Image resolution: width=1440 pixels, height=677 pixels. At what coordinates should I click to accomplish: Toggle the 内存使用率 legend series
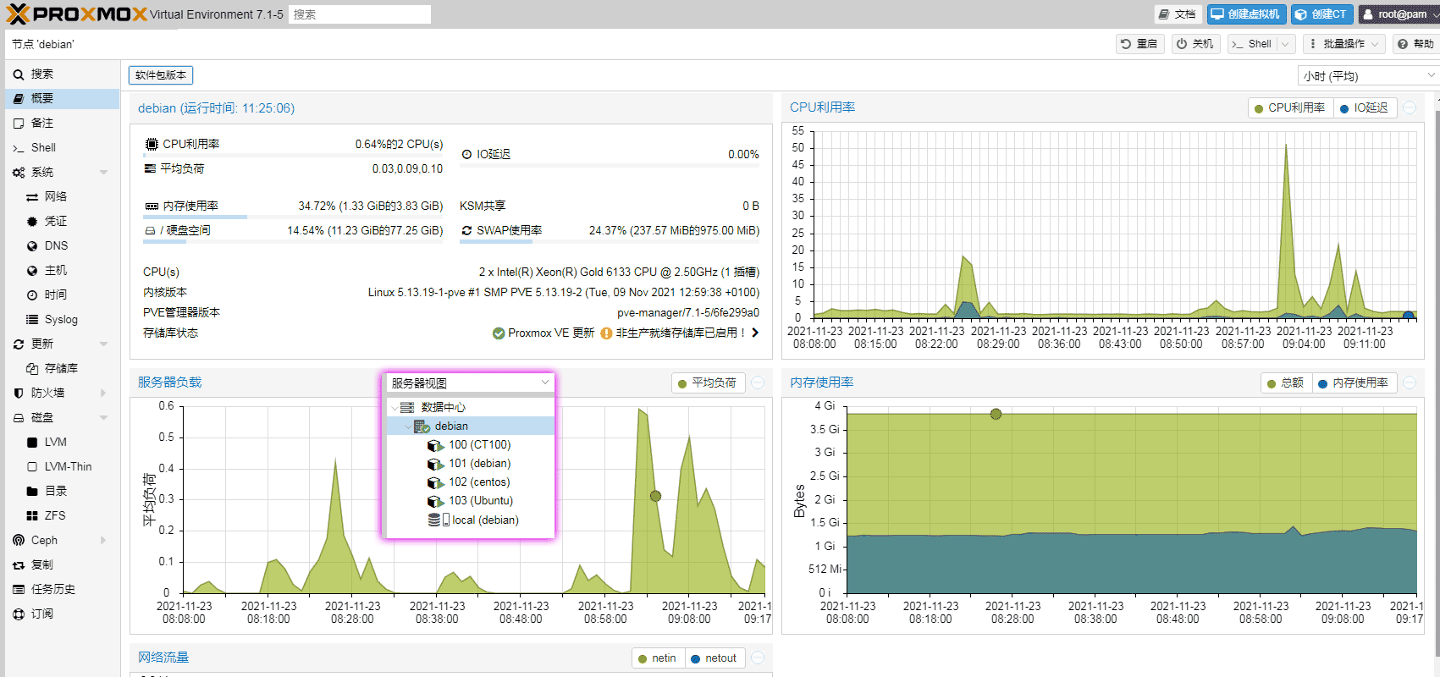coord(1353,383)
